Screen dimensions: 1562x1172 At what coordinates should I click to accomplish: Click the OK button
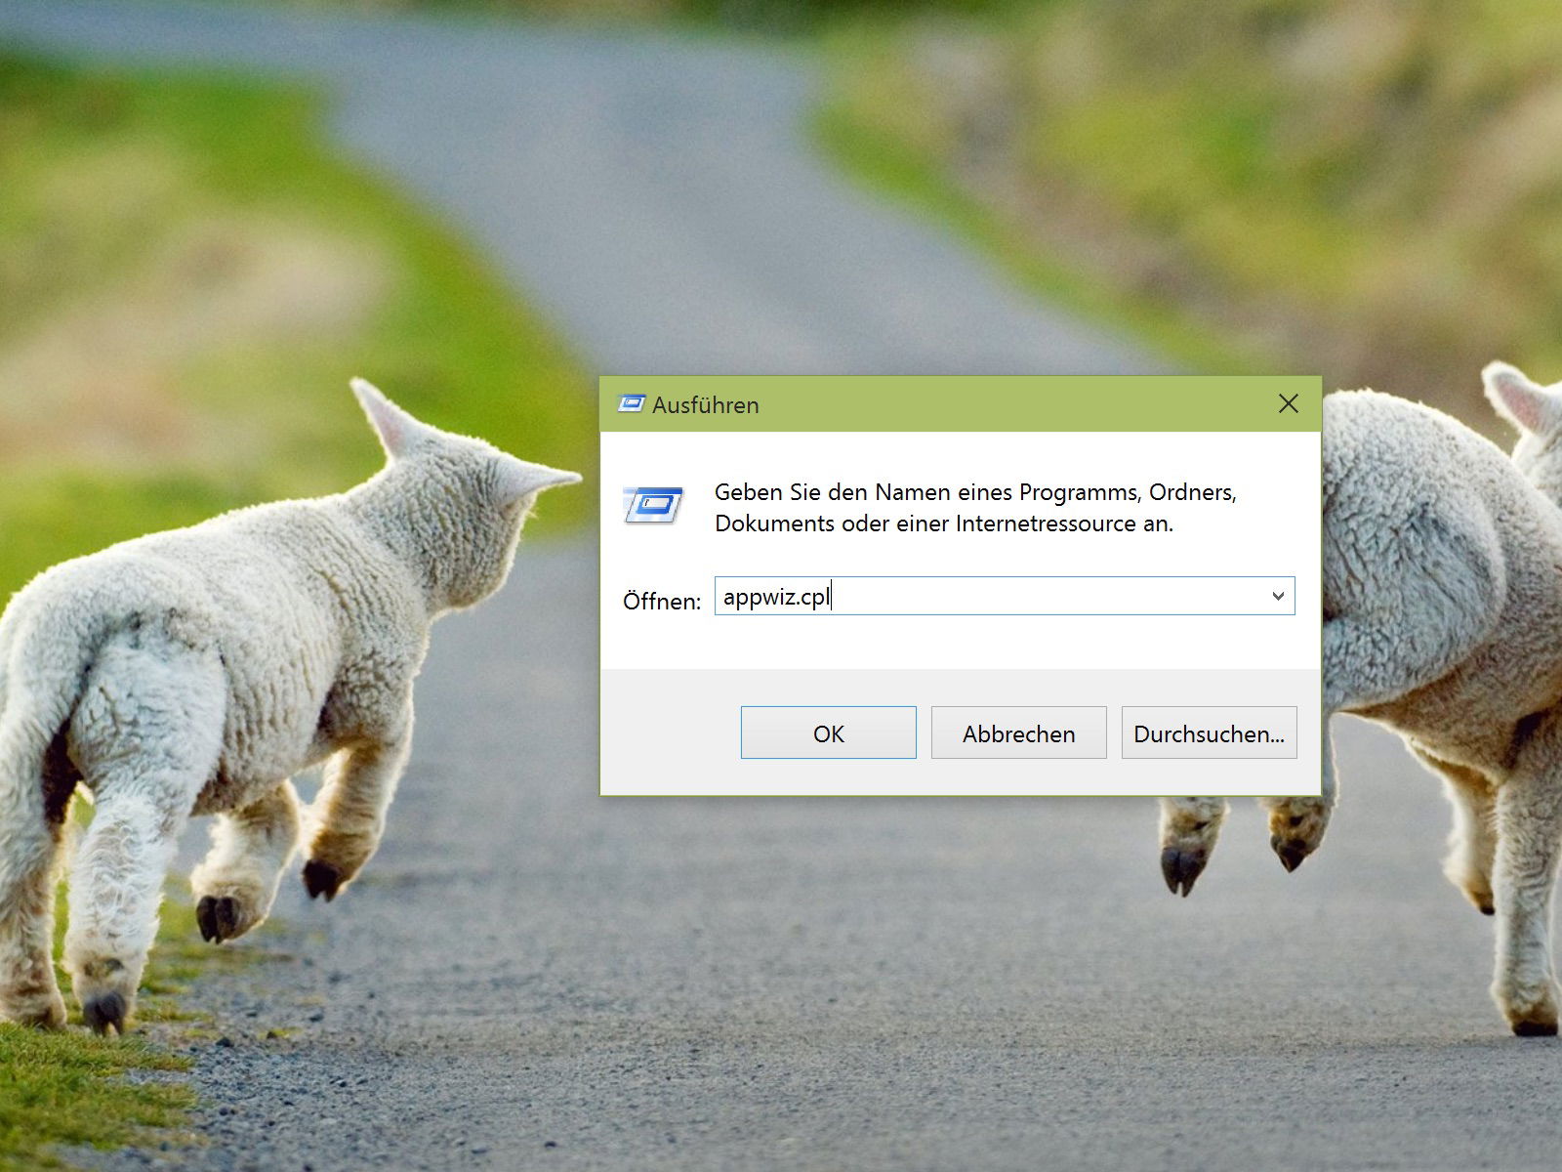(x=828, y=732)
